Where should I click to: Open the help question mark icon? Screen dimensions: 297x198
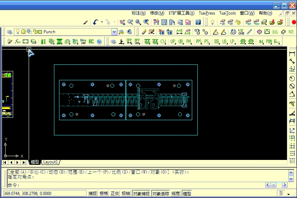198,22
